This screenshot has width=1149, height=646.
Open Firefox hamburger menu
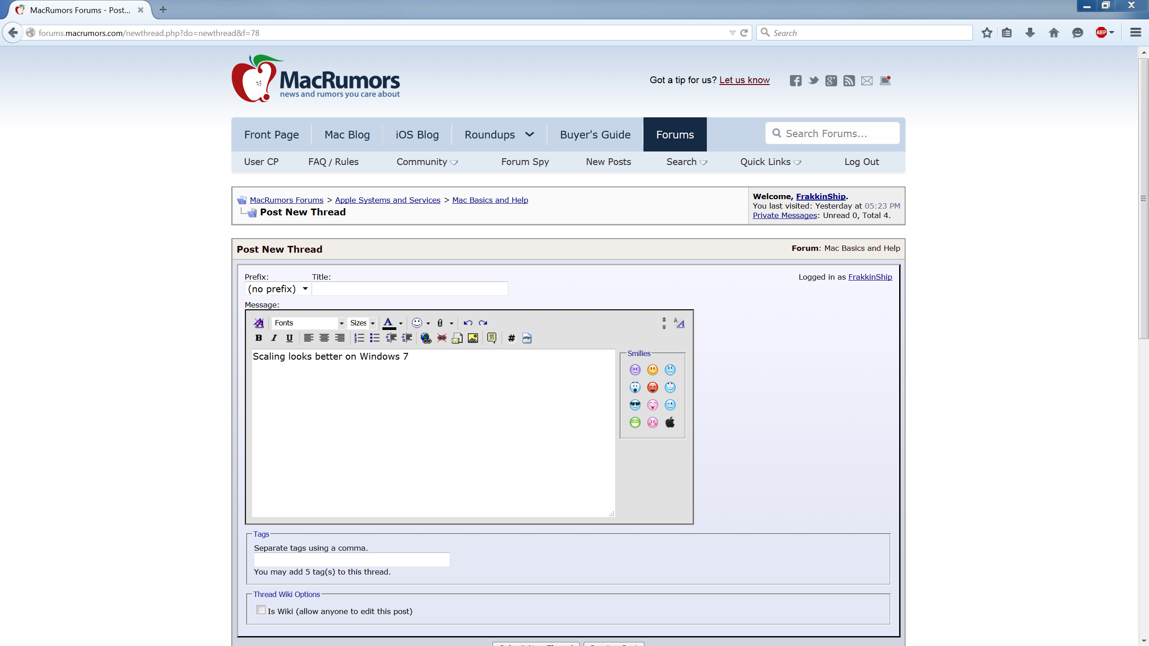[1135, 33]
